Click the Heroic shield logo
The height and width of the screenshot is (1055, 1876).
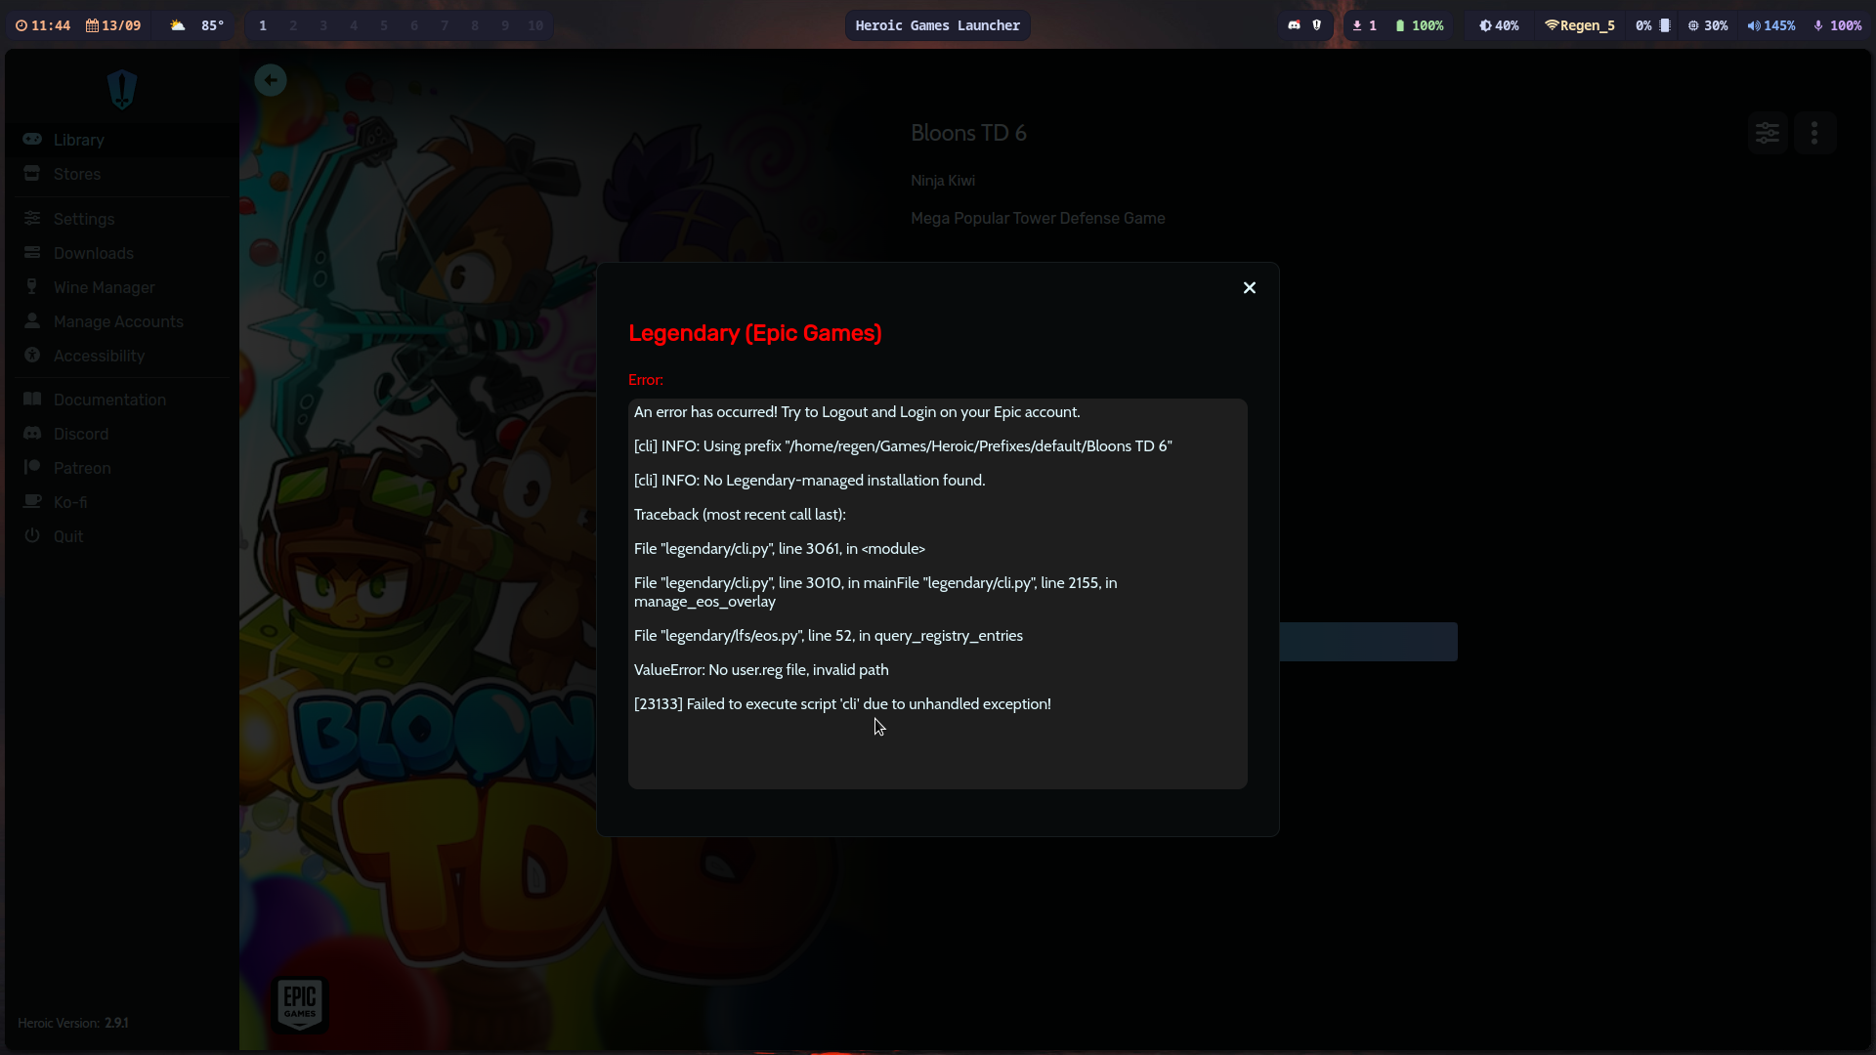[x=122, y=89]
